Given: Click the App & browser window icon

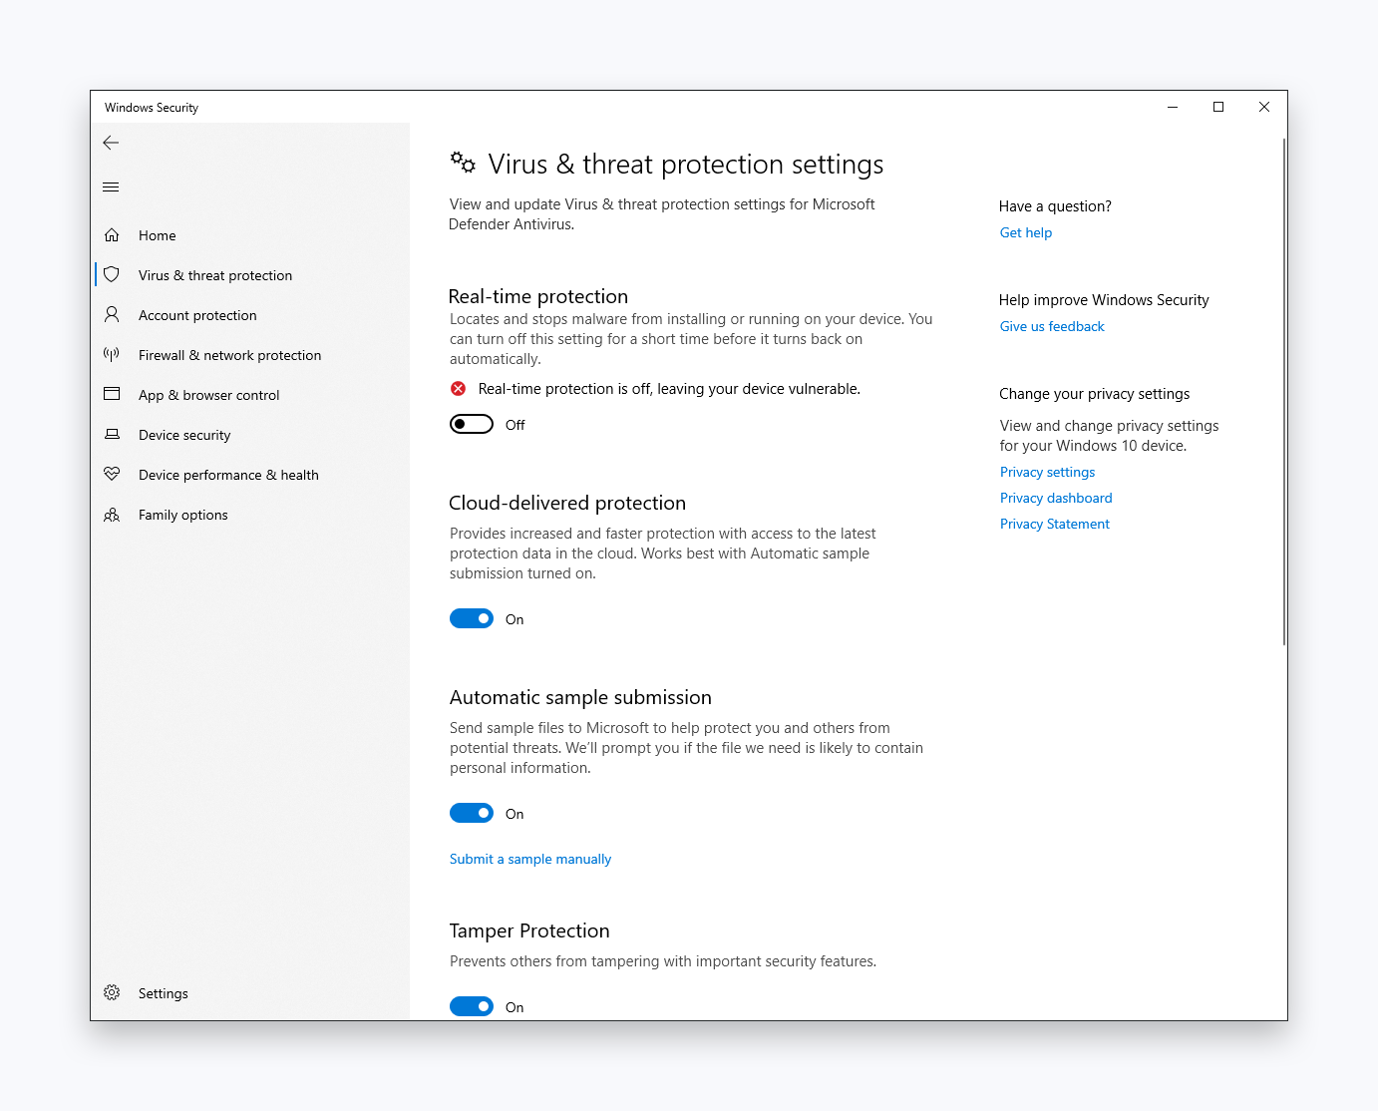Looking at the screenshot, I should coord(112,394).
